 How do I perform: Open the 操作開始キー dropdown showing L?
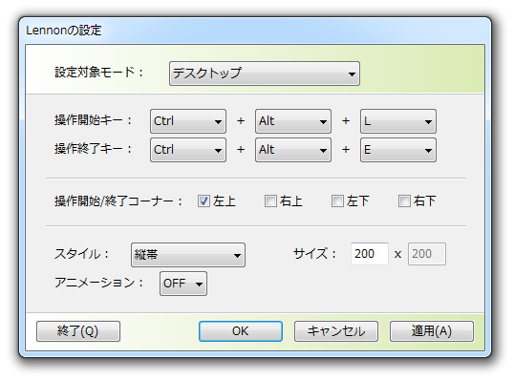pos(398,121)
